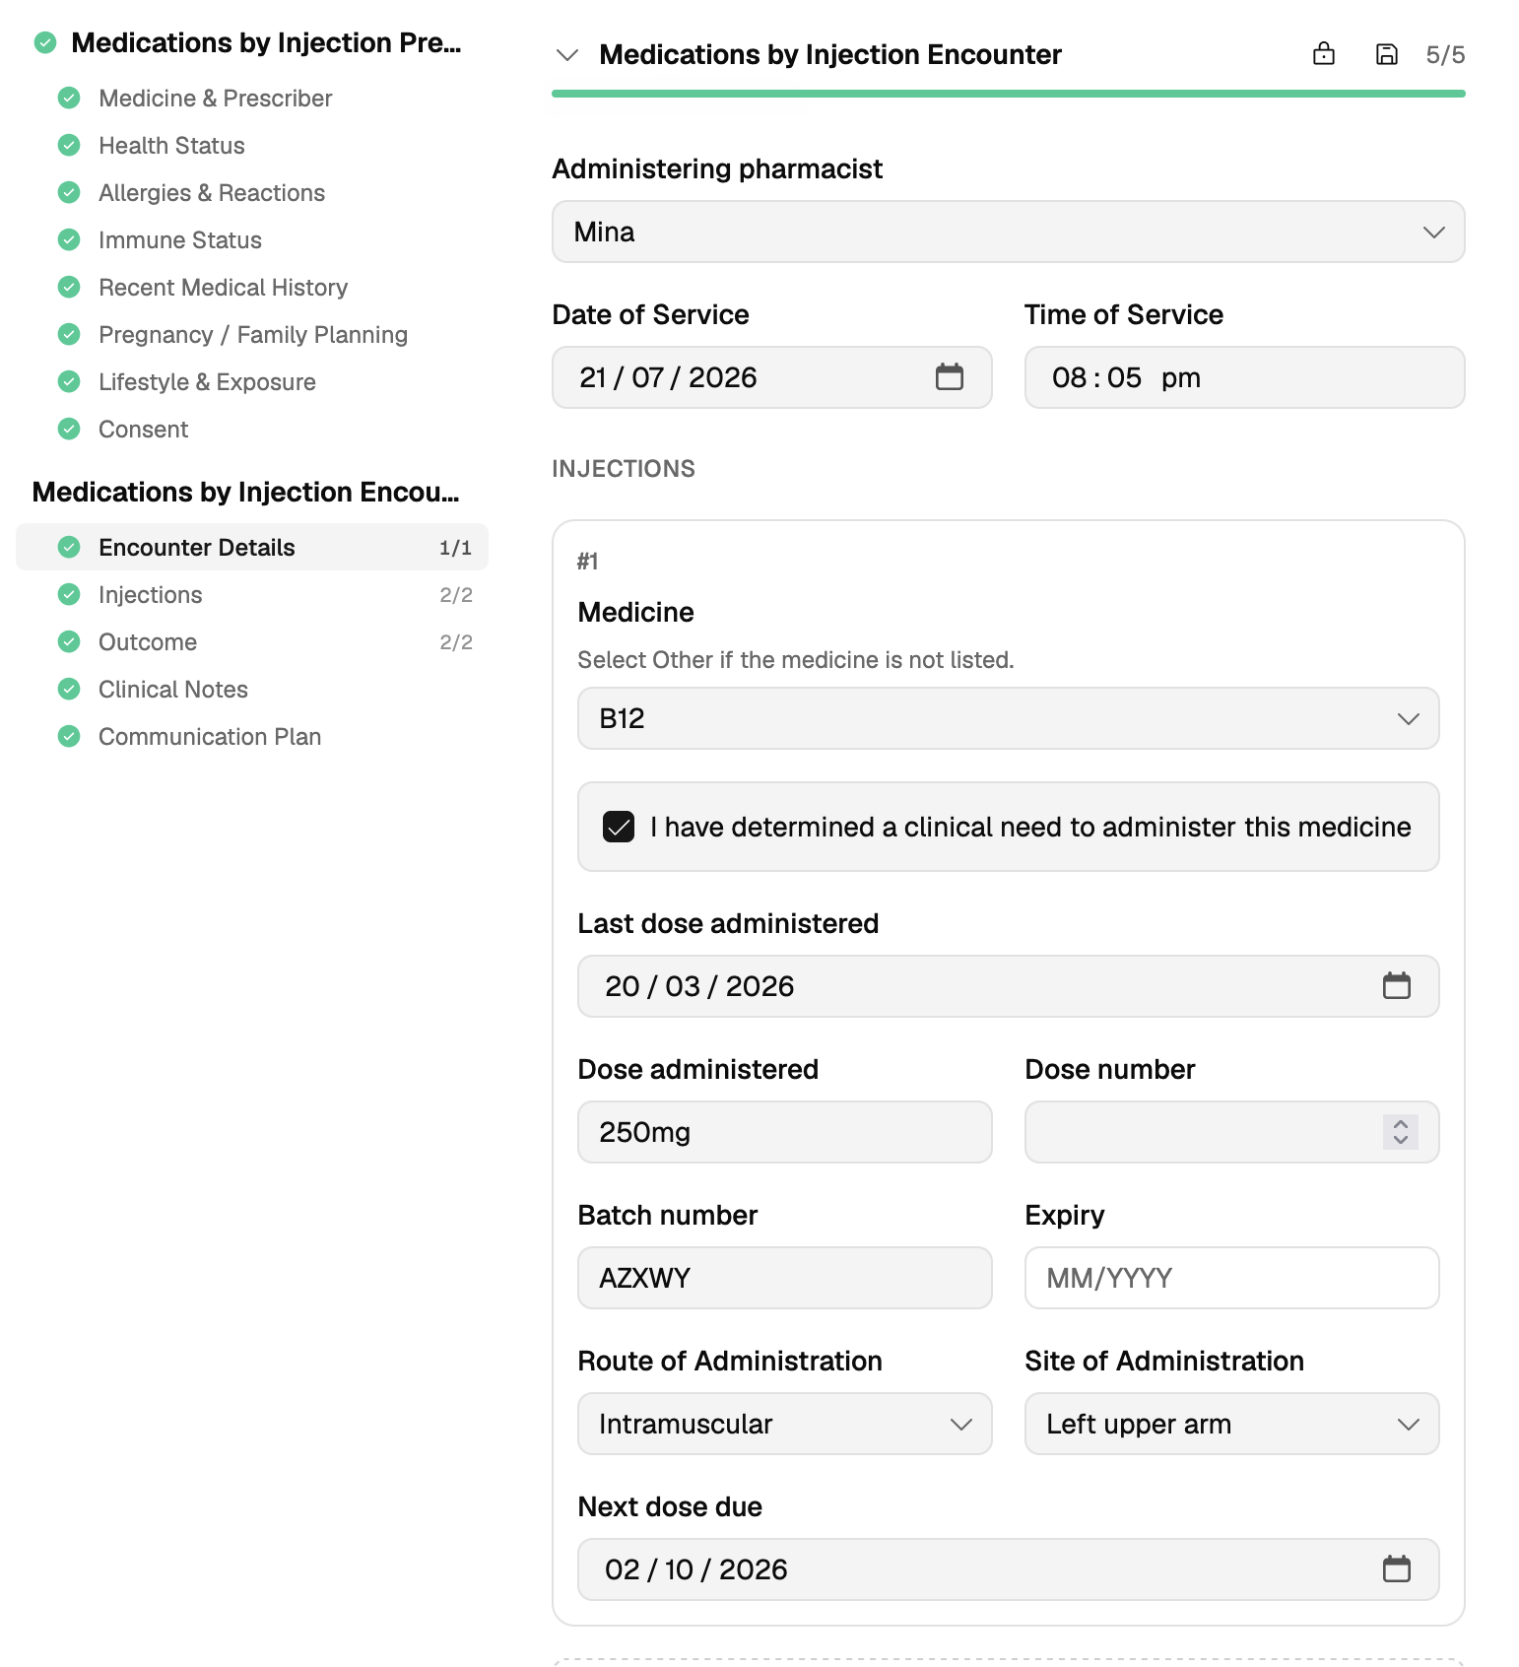Click the lock icon in the encounter header
The image size is (1519, 1667).
[1324, 54]
